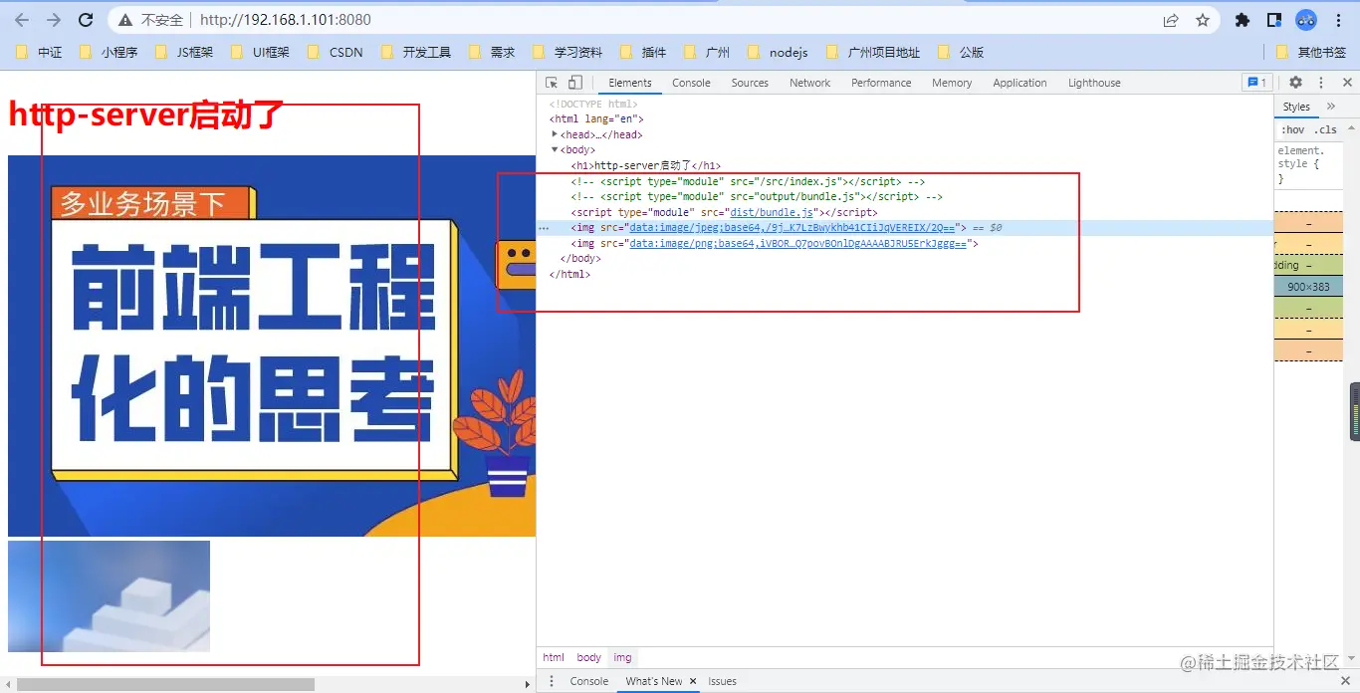Image resolution: width=1360 pixels, height=693 pixels.
Task: Go forward in browser history
Action: 54,20
